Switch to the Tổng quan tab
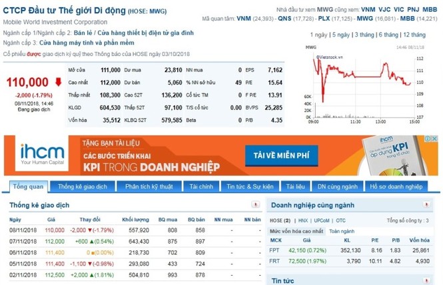Viewport: 443px width, 285px height. [x=28, y=186]
